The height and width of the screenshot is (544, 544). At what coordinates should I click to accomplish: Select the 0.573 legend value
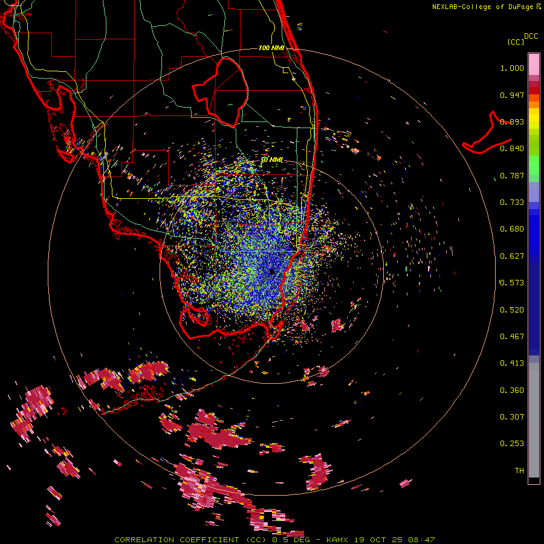point(512,283)
